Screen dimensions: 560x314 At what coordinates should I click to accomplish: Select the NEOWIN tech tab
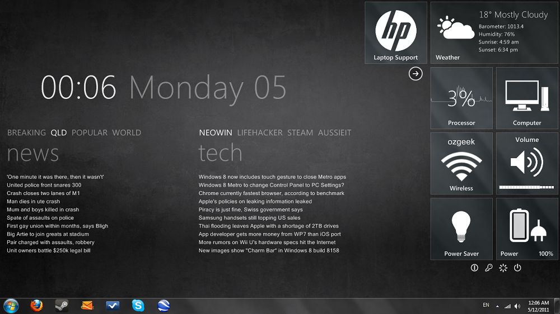[216, 132]
